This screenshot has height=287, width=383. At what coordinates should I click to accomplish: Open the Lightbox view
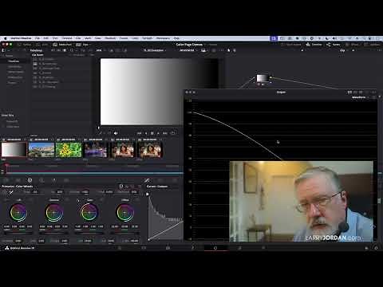click(x=373, y=45)
